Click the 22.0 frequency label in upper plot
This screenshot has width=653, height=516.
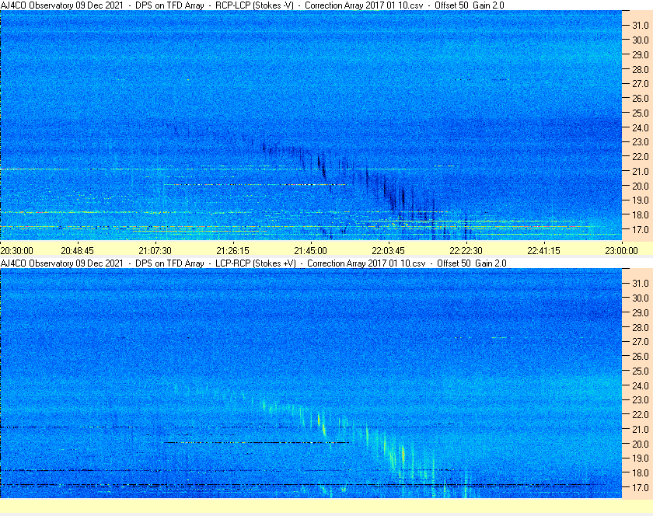point(641,157)
